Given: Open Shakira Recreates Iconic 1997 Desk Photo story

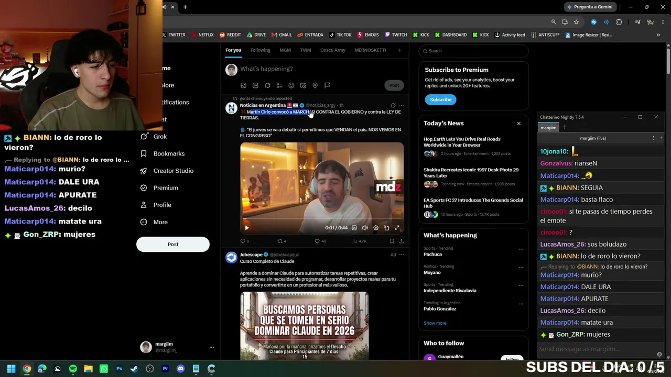Looking at the screenshot, I should tap(473, 177).
